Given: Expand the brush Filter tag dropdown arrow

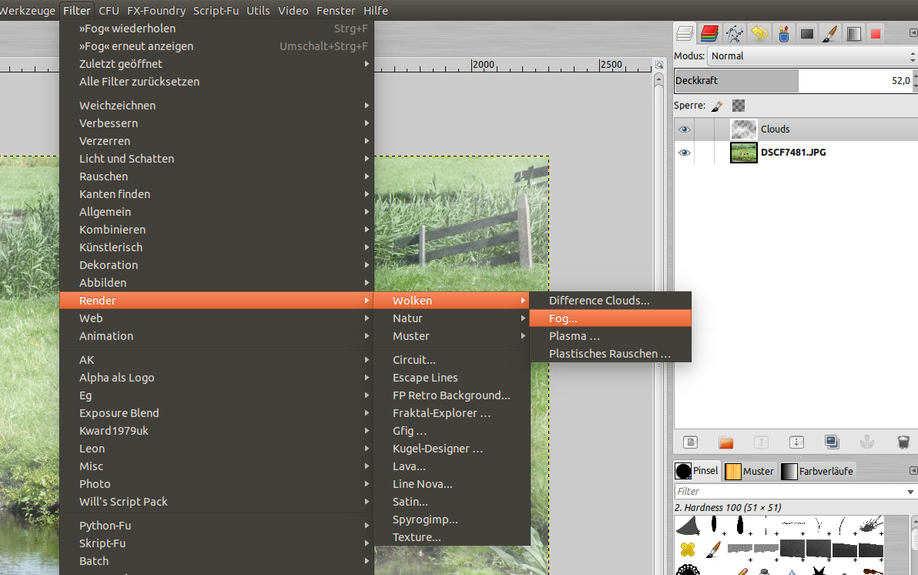Looking at the screenshot, I should [911, 491].
